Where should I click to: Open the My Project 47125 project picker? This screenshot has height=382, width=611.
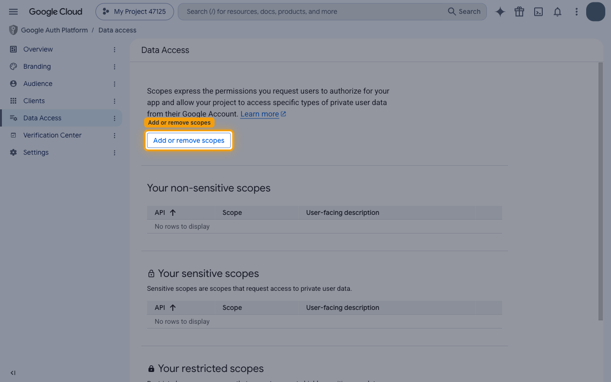click(134, 11)
